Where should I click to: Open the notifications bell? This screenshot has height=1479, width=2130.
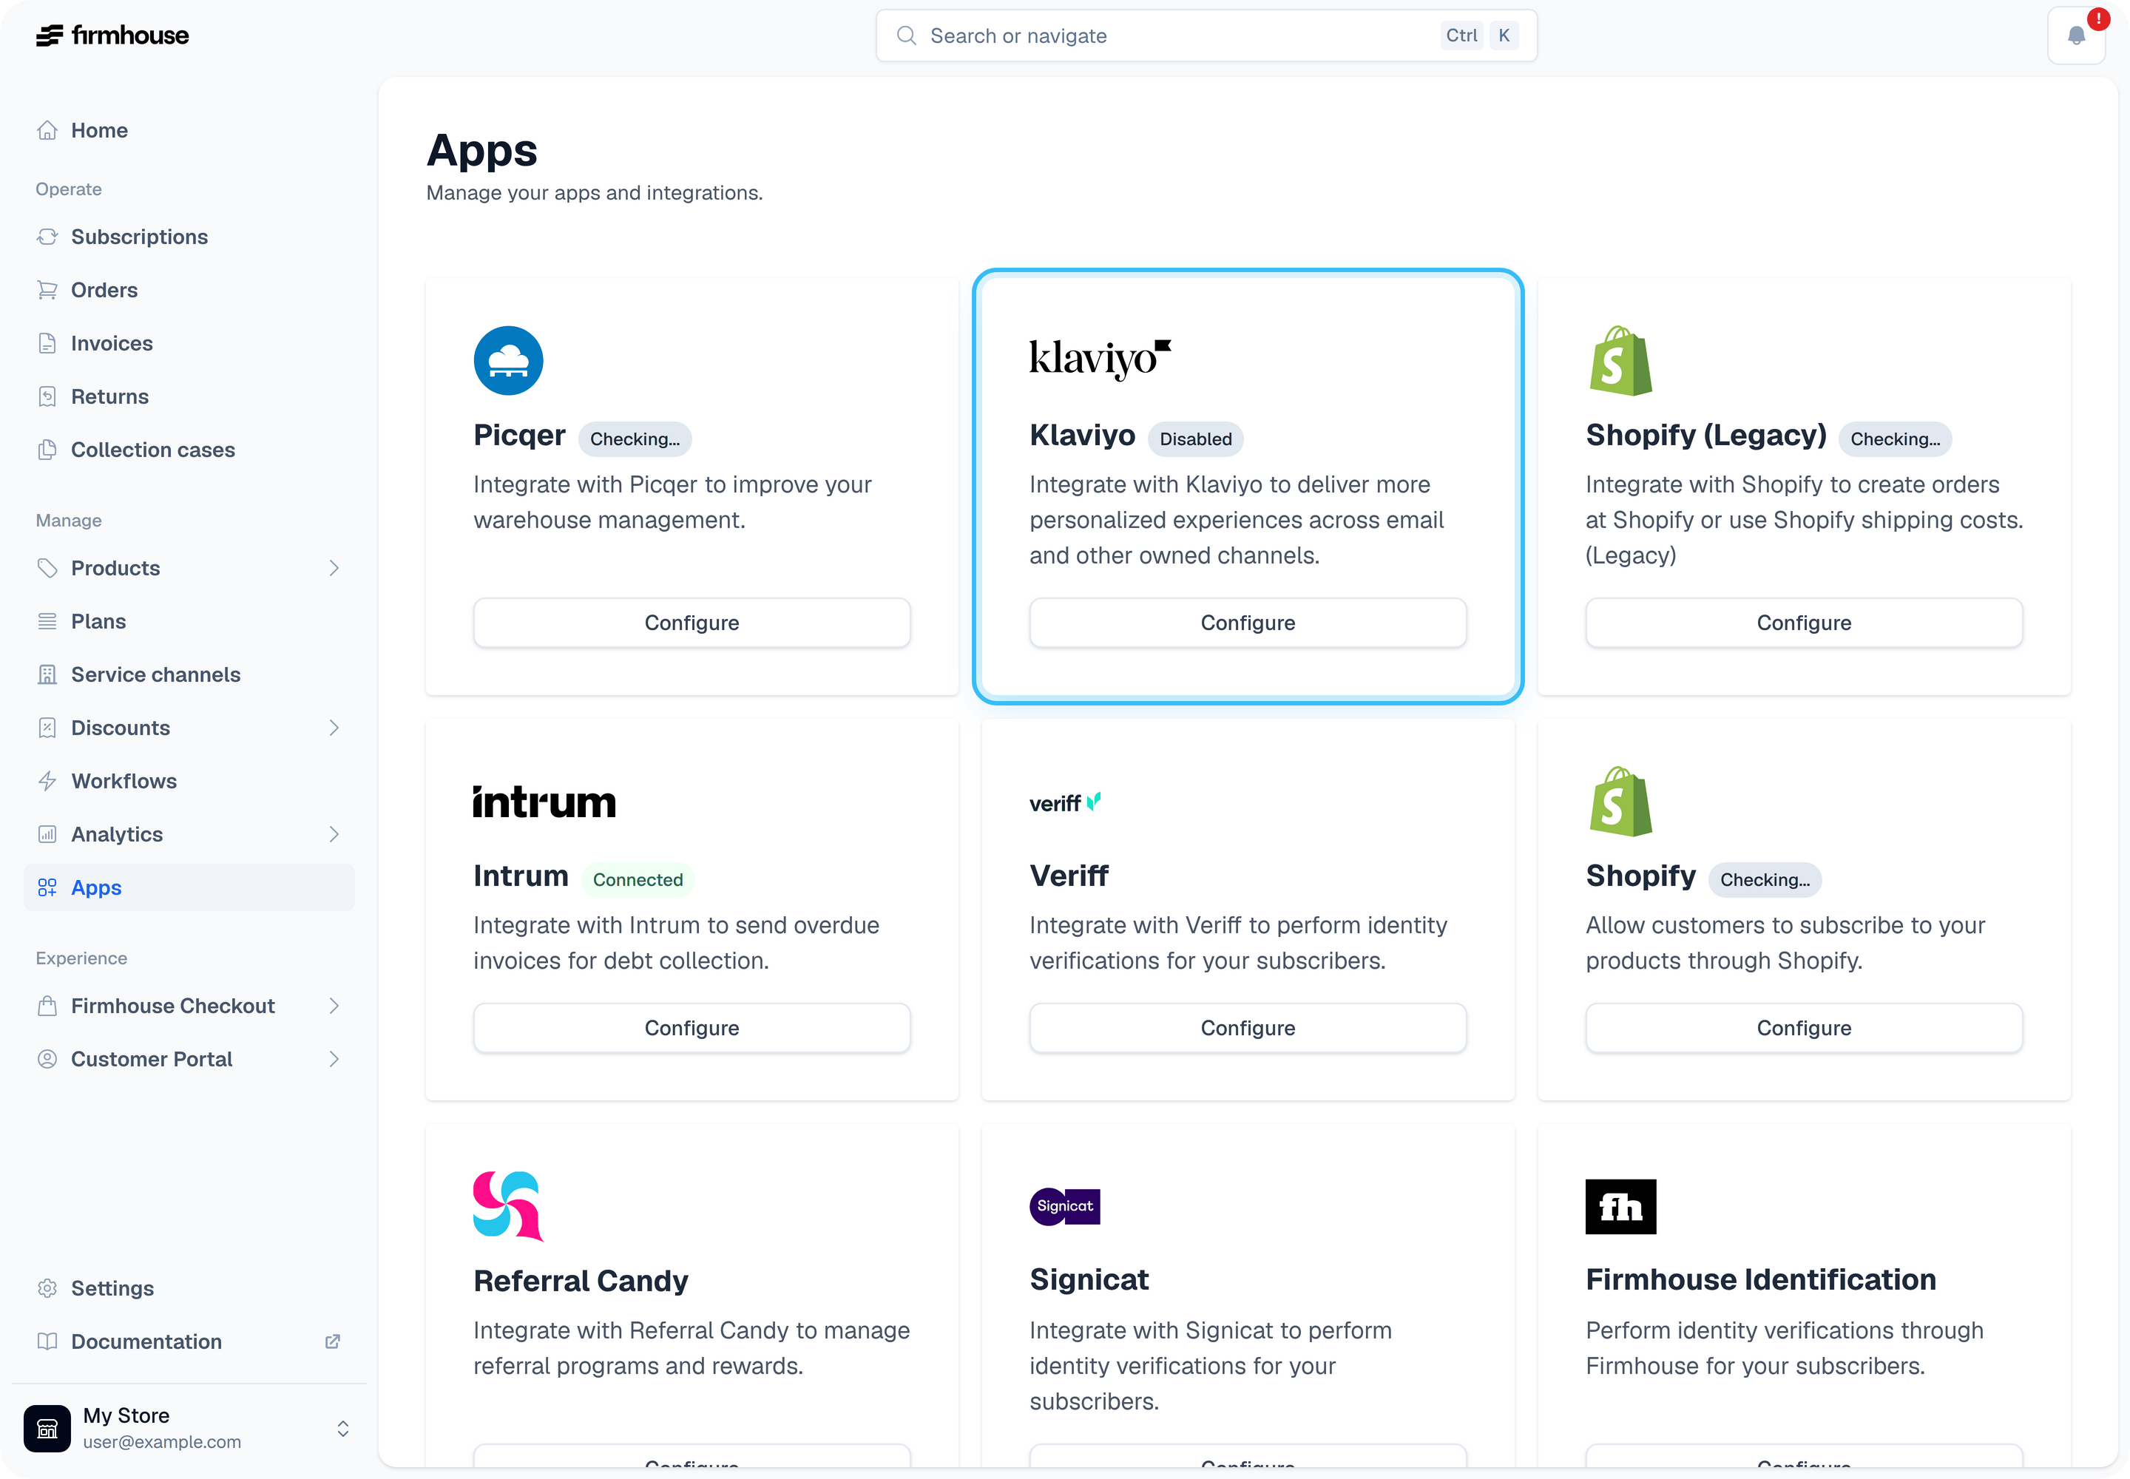[x=2075, y=35]
